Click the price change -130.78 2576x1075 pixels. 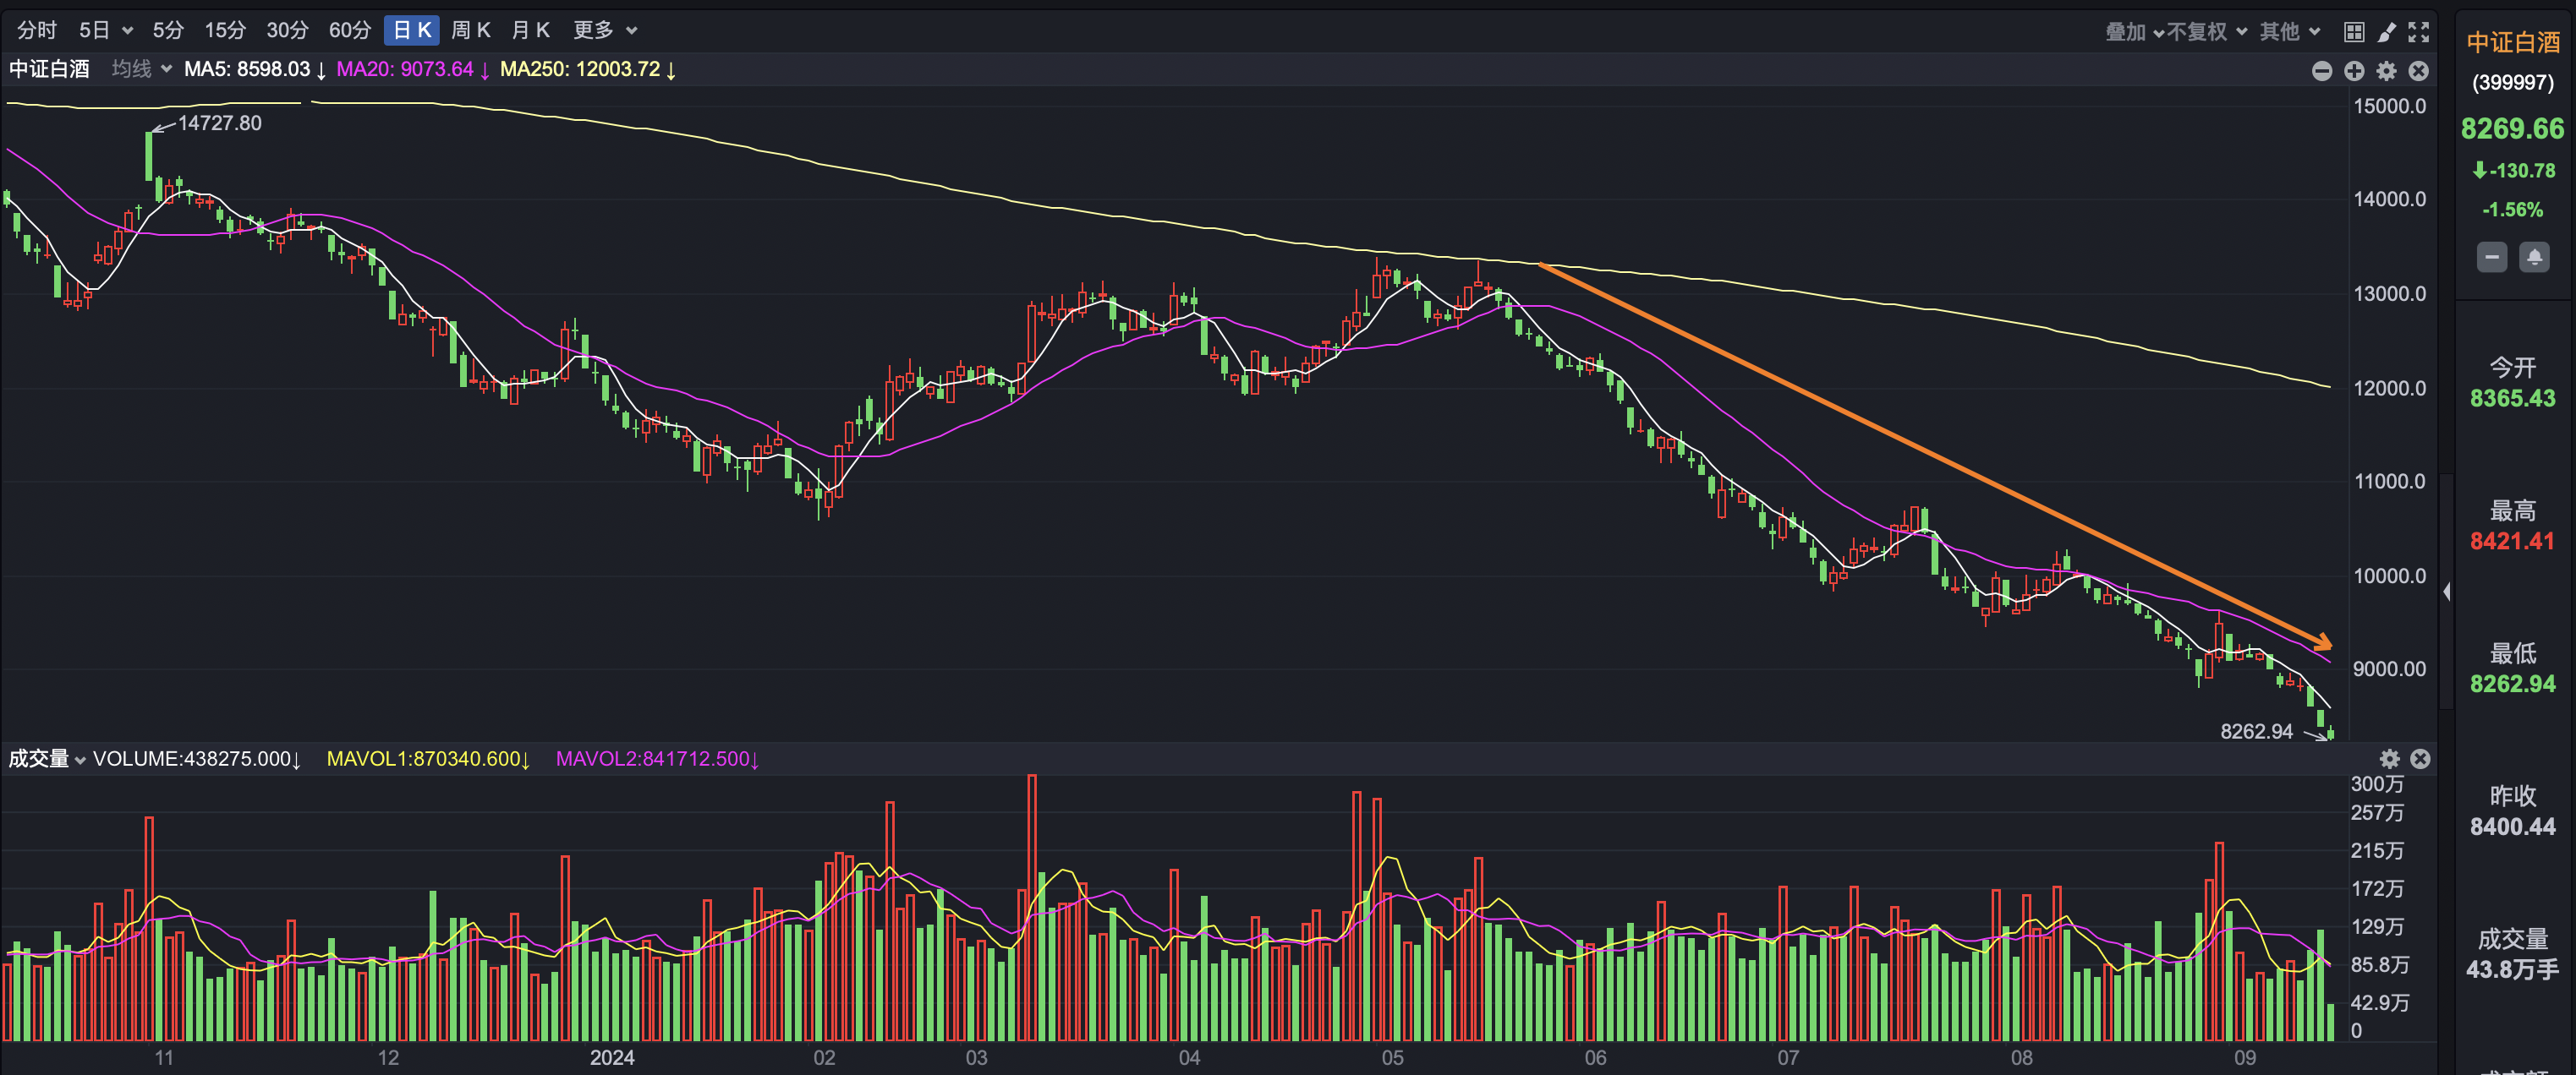pyautogui.click(x=2513, y=171)
